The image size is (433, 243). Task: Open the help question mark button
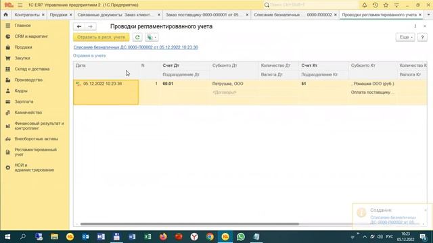tap(422, 37)
